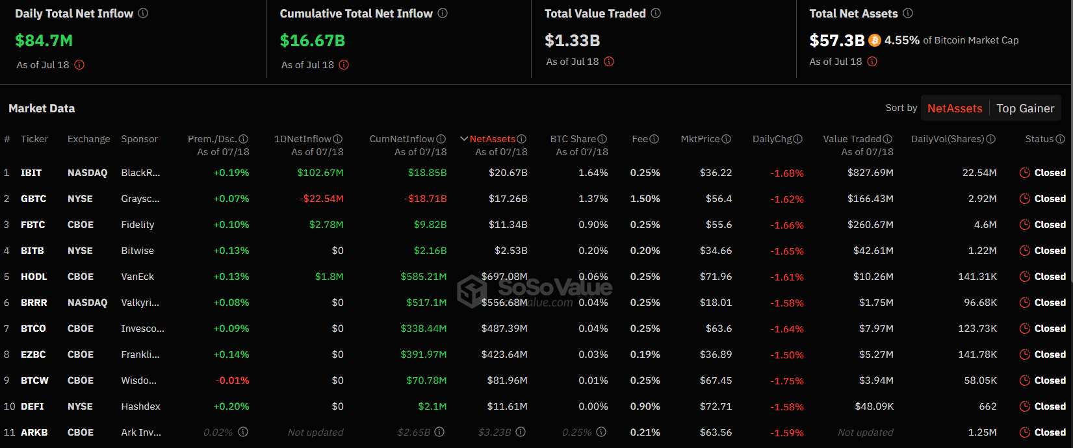The width and height of the screenshot is (1073, 448).
Task: Click info icon on Status column header
Action: click(x=1061, y=139)
